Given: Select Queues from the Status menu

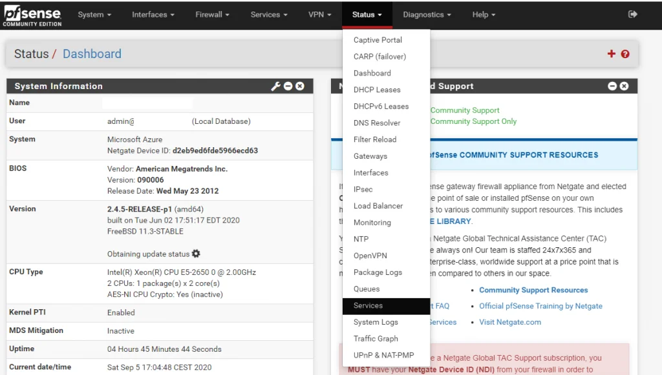Looking at the screenshot, I should pyautogui.click(x=387, y=289).
